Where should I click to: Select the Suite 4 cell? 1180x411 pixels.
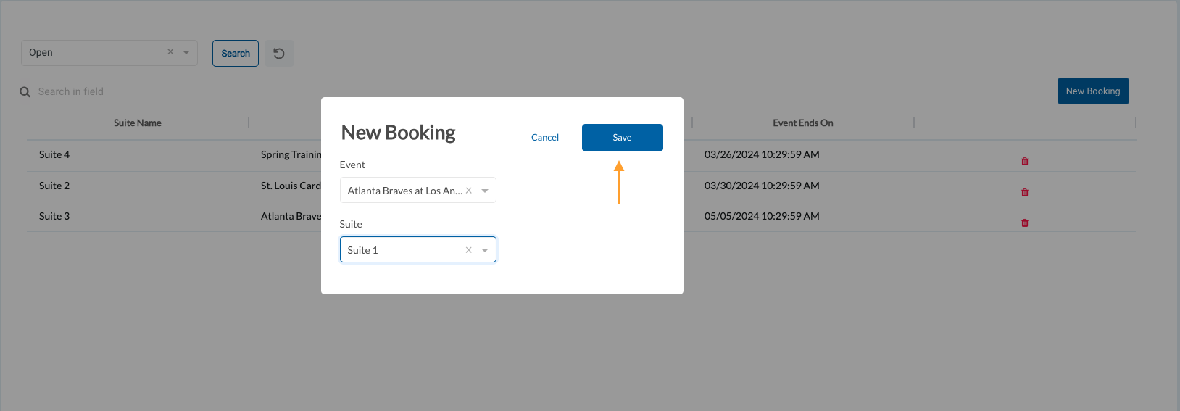(x=54, y=154)
